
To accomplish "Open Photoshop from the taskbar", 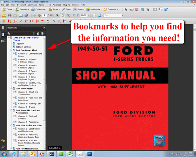I will tap(90, 153).
